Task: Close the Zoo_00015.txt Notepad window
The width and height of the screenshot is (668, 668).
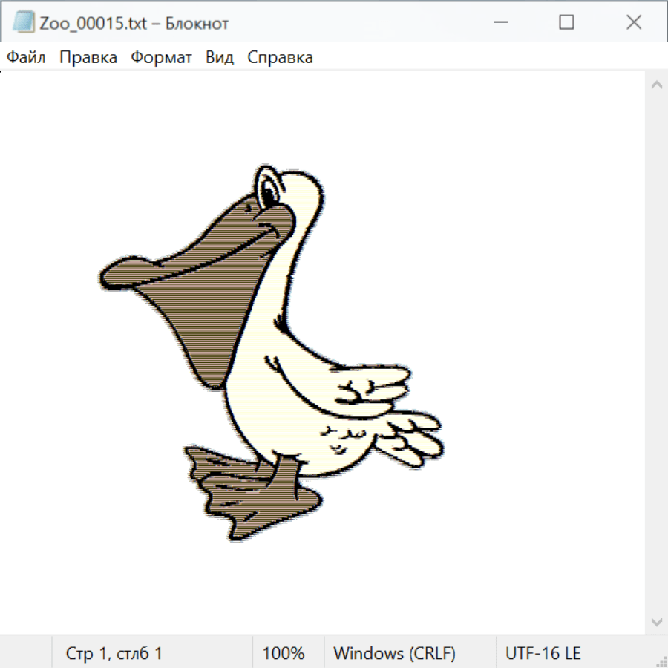Action: [634, 23]
